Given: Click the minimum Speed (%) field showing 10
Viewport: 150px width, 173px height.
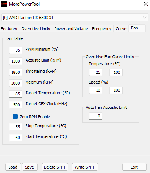Looking at the screenshot, I should [96, 90].
